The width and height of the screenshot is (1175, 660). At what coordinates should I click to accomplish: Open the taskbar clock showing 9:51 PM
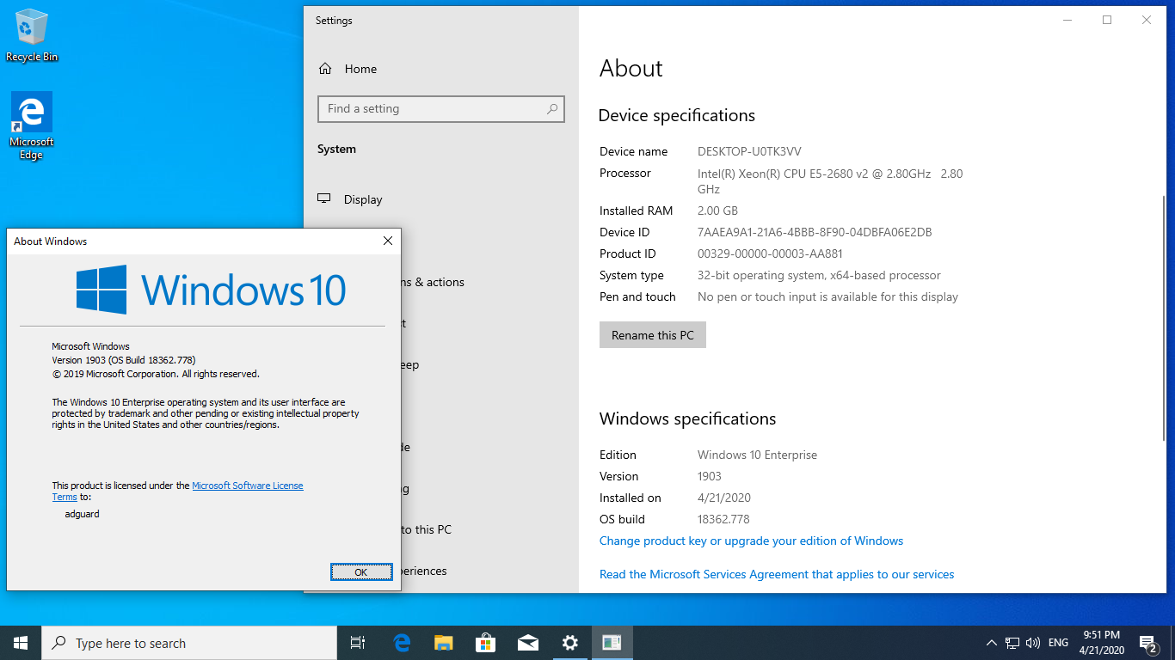point(1101,643)
